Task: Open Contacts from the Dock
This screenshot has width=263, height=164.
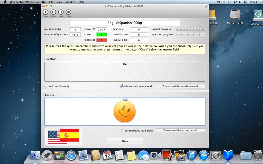Action: pyautogui.click(x=95, y=155)
